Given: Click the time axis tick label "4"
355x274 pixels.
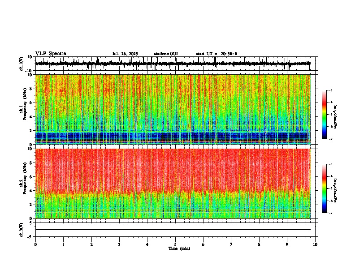Looking at the screenshot, I should (147, 244).
